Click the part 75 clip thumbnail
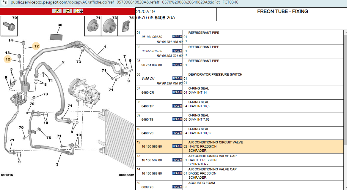The image size is (347, 192). point(126,26)
